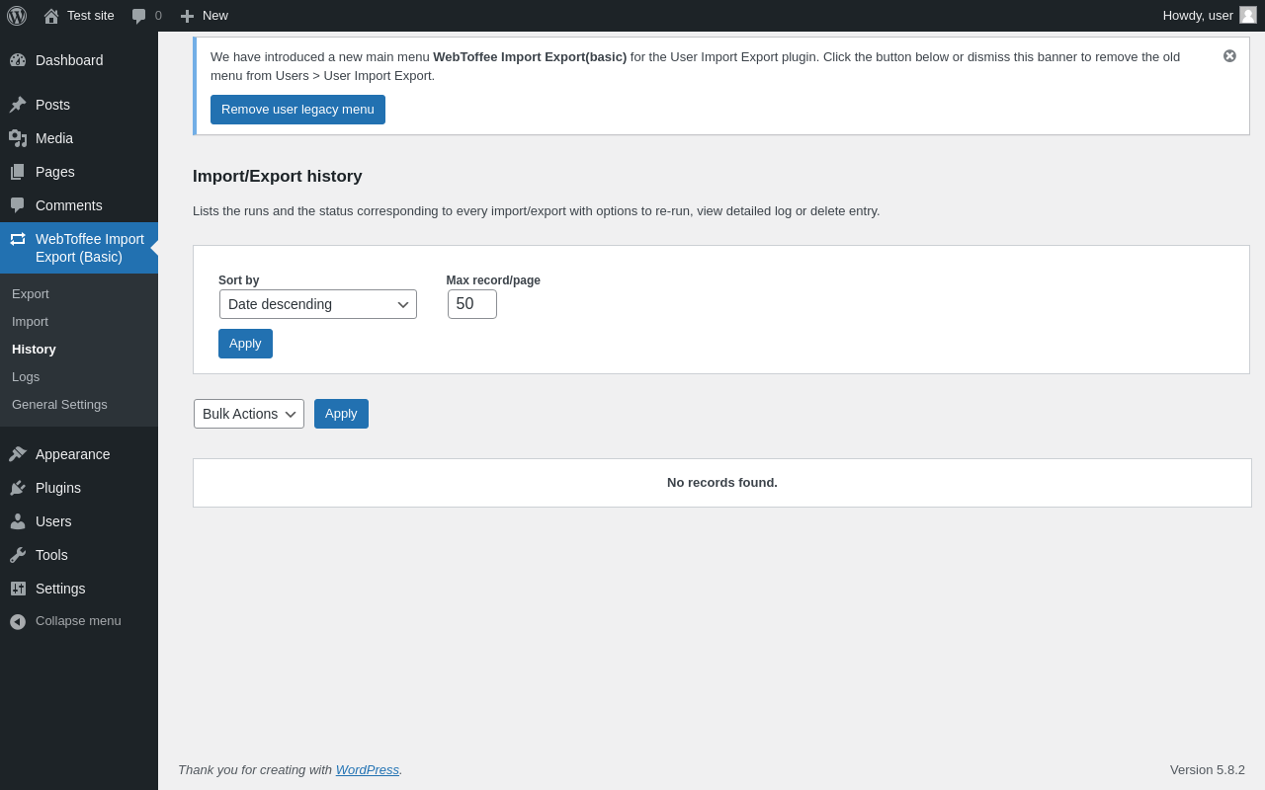Open the user avatar in admin bar

click(1248, 15)
